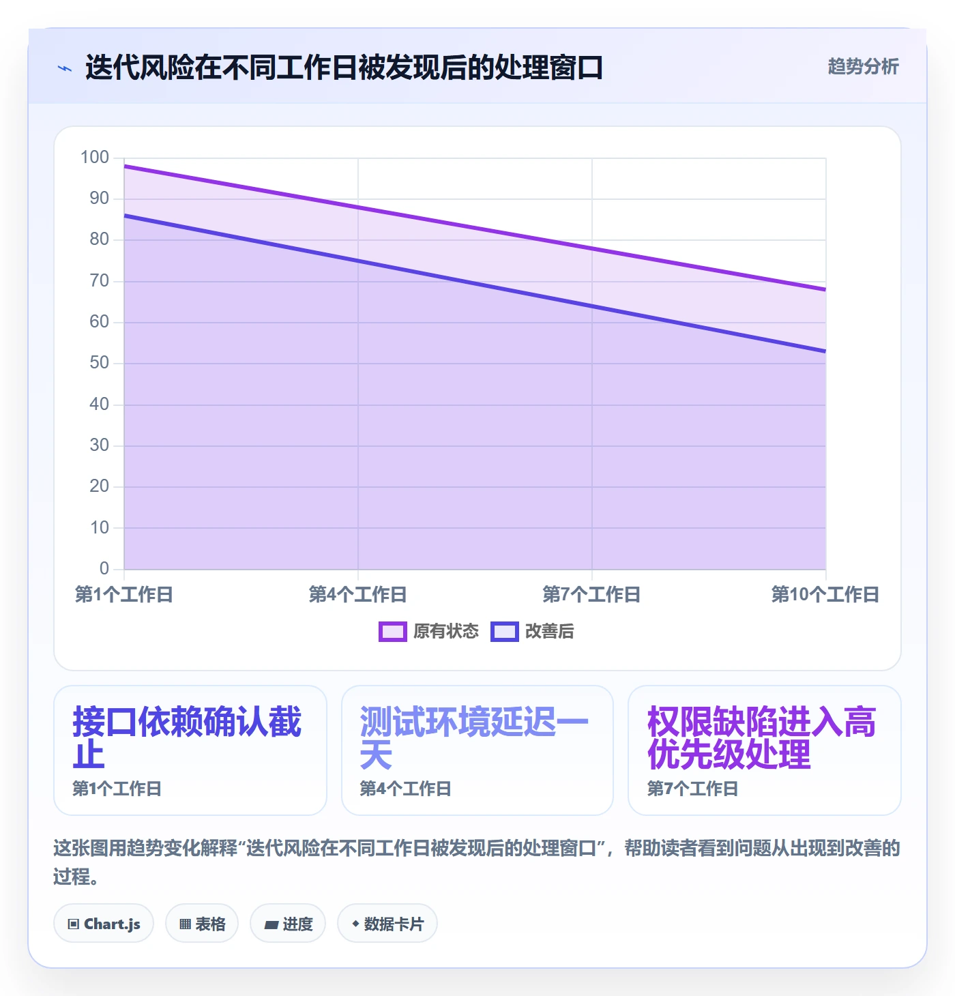Screen dimensions: 955x996
Task: Click the Chart.js tag
Action: pos(104,924)
